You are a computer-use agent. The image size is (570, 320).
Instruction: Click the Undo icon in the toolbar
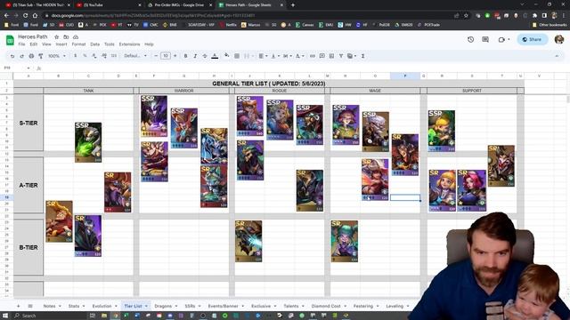(12, 56)
